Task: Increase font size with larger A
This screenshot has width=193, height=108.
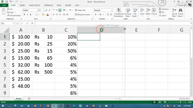Action: coord(46,10)
